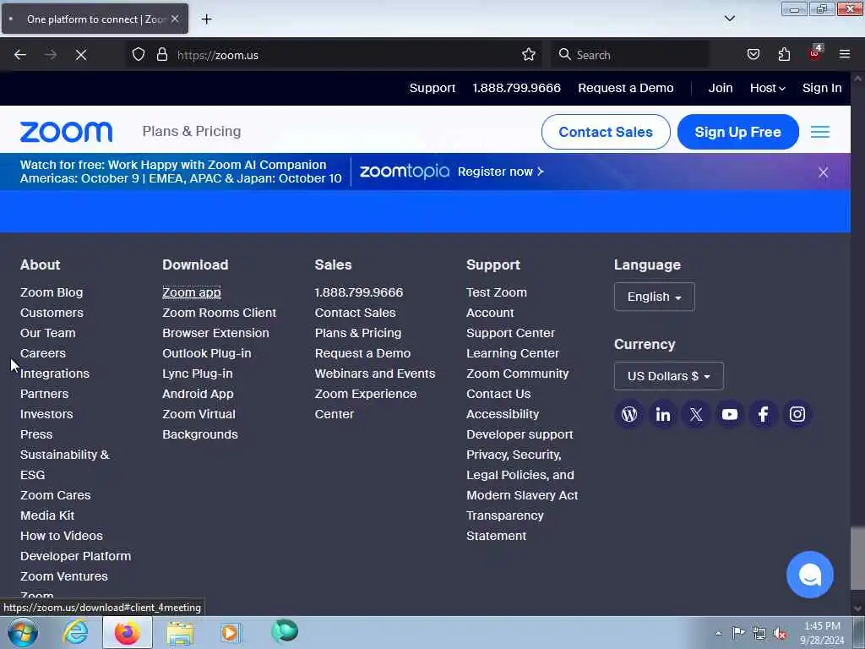Image resolution: width=865 pixels, height=649 pixels.
Task: Open Outlook Plug-in link
Action: click(207, 353)
